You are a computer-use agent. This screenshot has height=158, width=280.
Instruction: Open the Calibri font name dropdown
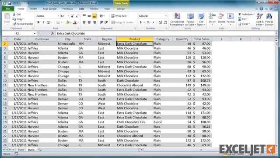pyautogui.click(x=58, y=16)
